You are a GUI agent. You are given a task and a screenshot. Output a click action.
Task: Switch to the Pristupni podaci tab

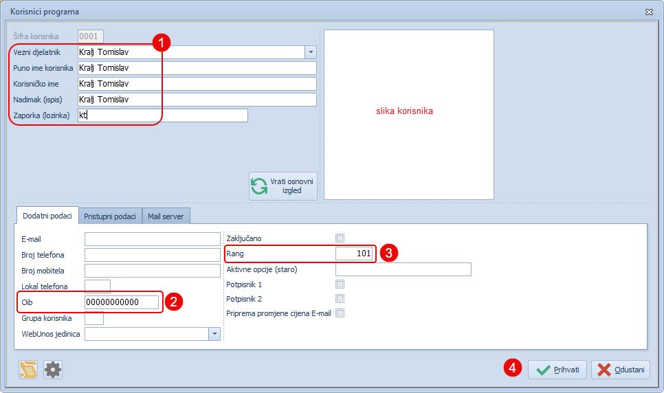pos(110,216)
